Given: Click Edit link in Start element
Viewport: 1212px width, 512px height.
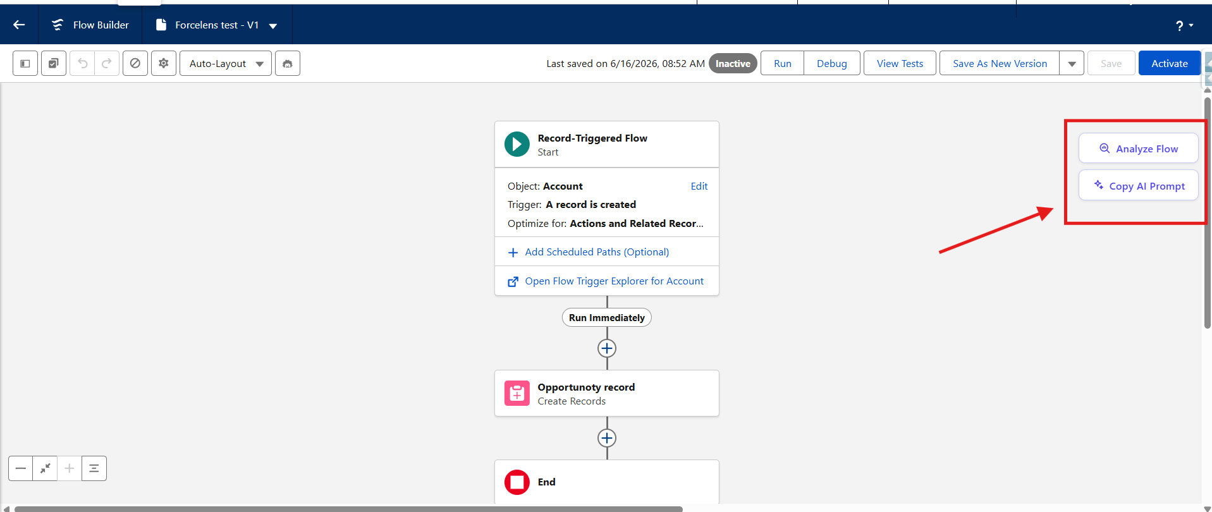Looking at the screenshot, I should (x=699, y=186).
